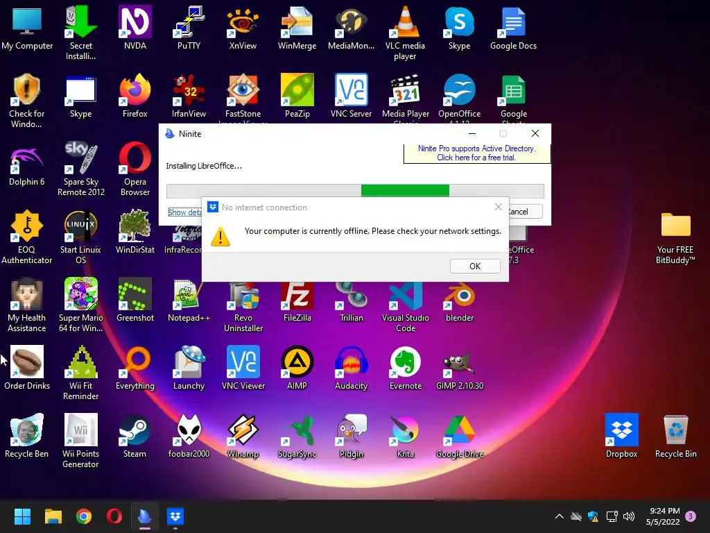Click the VLC media player icon
The image size is (710, 533).
coord(405,33)
